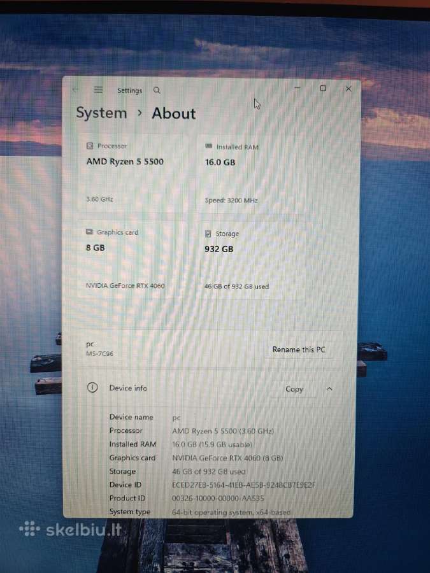Click the 932 GB storage value
The width and height of the screenshot is (430, 573).
(x=219, y=249)
